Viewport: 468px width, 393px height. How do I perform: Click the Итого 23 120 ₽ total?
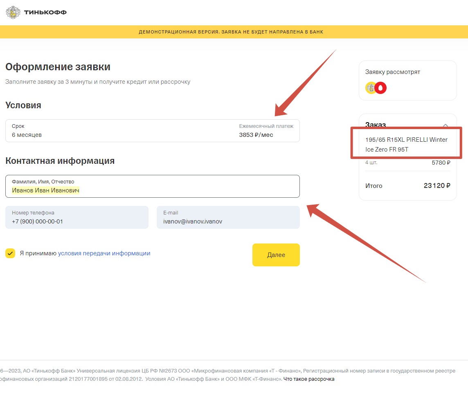pos(437,186)
